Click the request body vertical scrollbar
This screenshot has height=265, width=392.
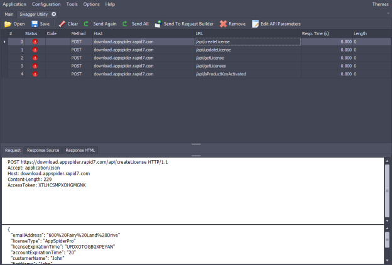point(387,245)
